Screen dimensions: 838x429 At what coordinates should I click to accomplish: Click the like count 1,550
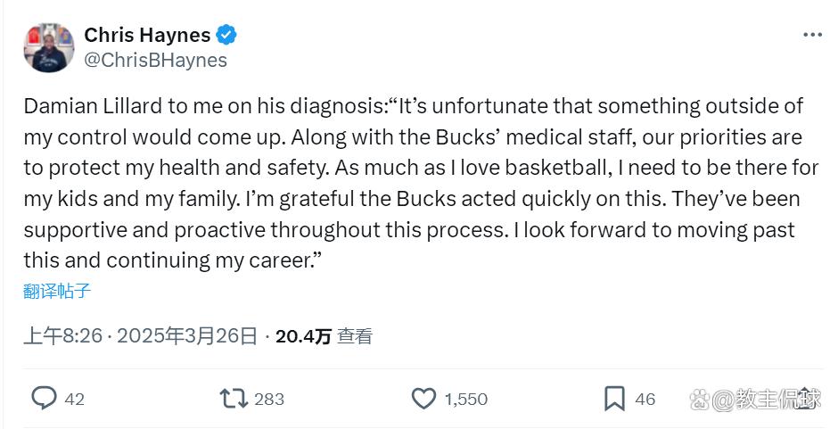466,399
